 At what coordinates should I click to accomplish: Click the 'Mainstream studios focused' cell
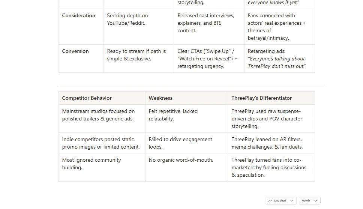[102, 119]
